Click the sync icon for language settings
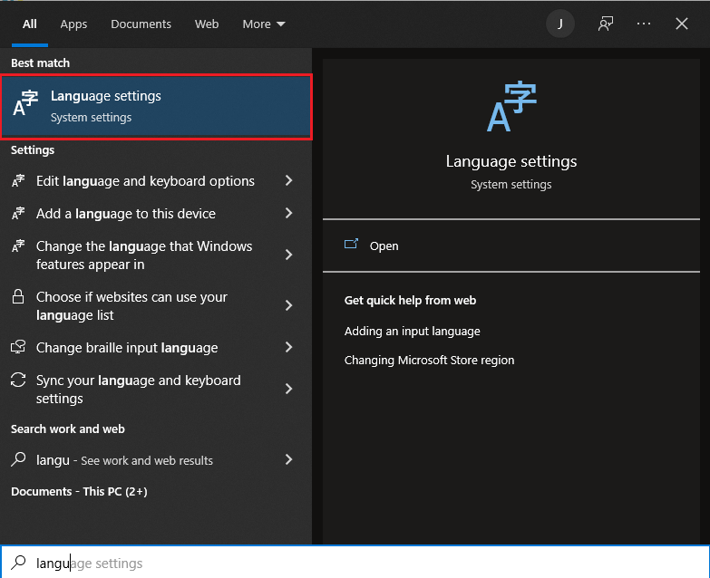 18,380
